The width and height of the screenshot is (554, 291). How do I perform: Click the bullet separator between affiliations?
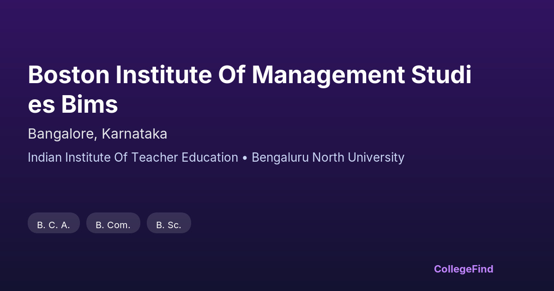(245, 158)
